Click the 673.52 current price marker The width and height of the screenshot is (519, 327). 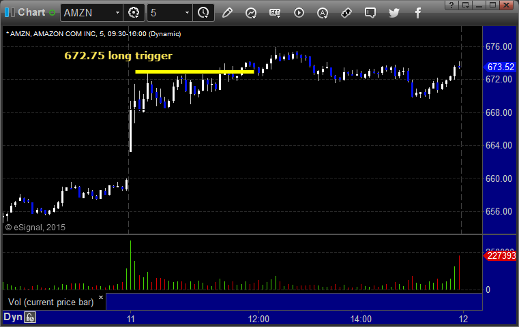pos(500,67)
